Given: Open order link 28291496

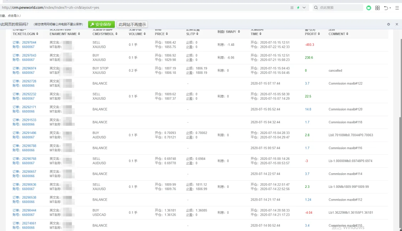Looking at the screenshot, I should tap(29, 133).
